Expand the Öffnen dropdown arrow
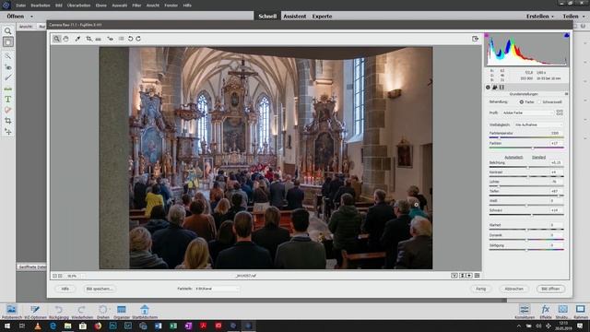 [31, 17]
